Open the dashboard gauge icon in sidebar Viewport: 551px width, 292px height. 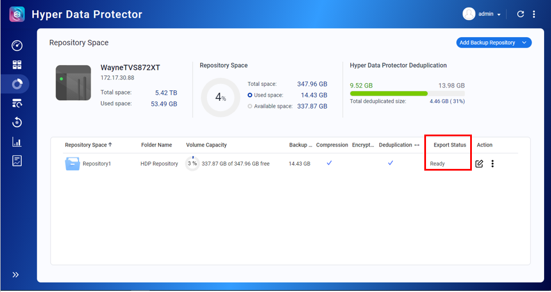tap(17, 46)
